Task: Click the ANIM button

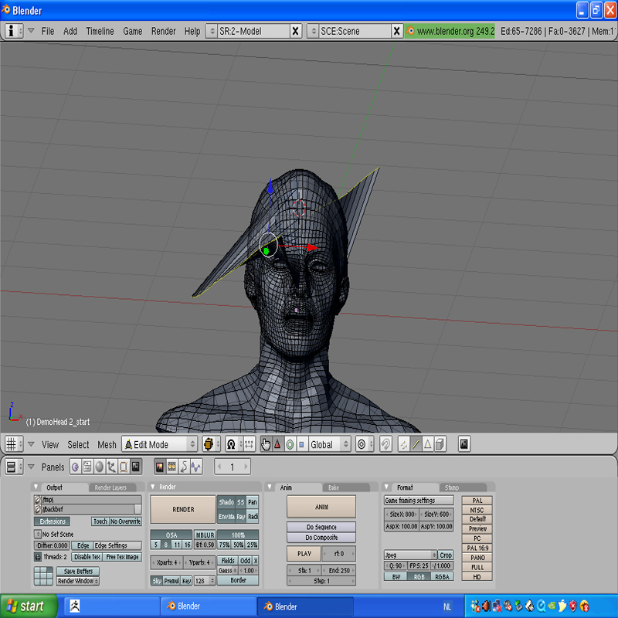Action: click(x=321, y=507)
